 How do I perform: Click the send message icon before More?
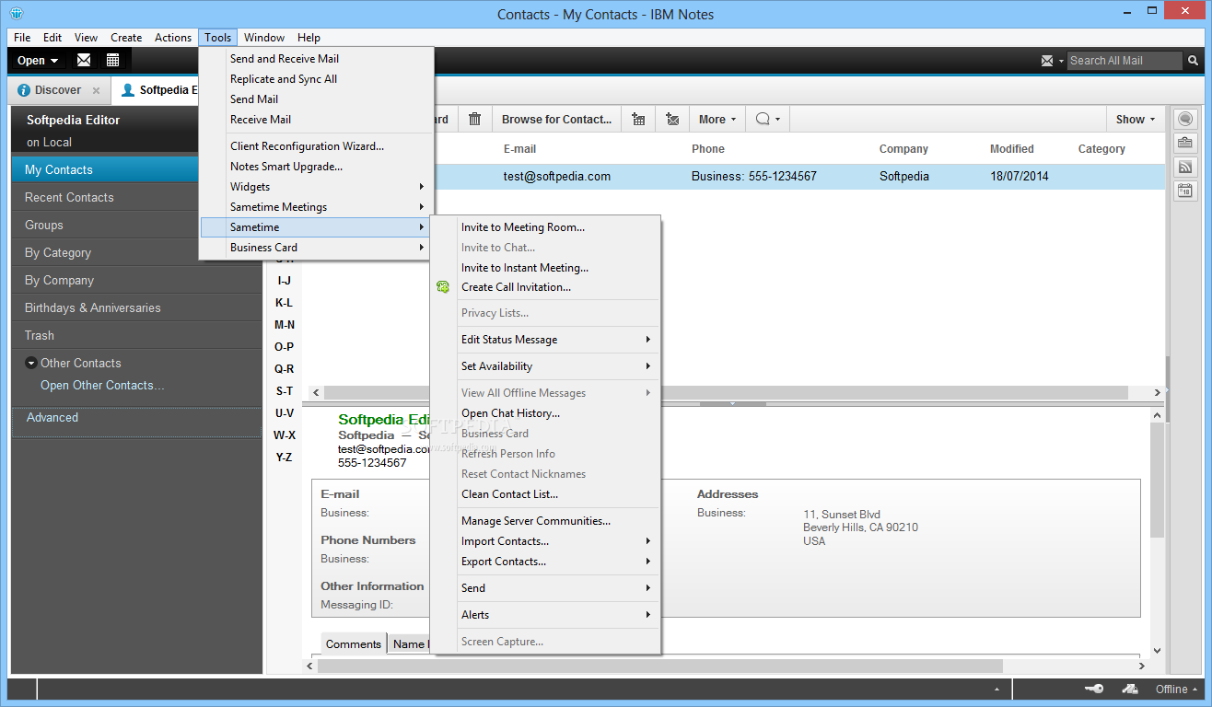click(672, 119)
